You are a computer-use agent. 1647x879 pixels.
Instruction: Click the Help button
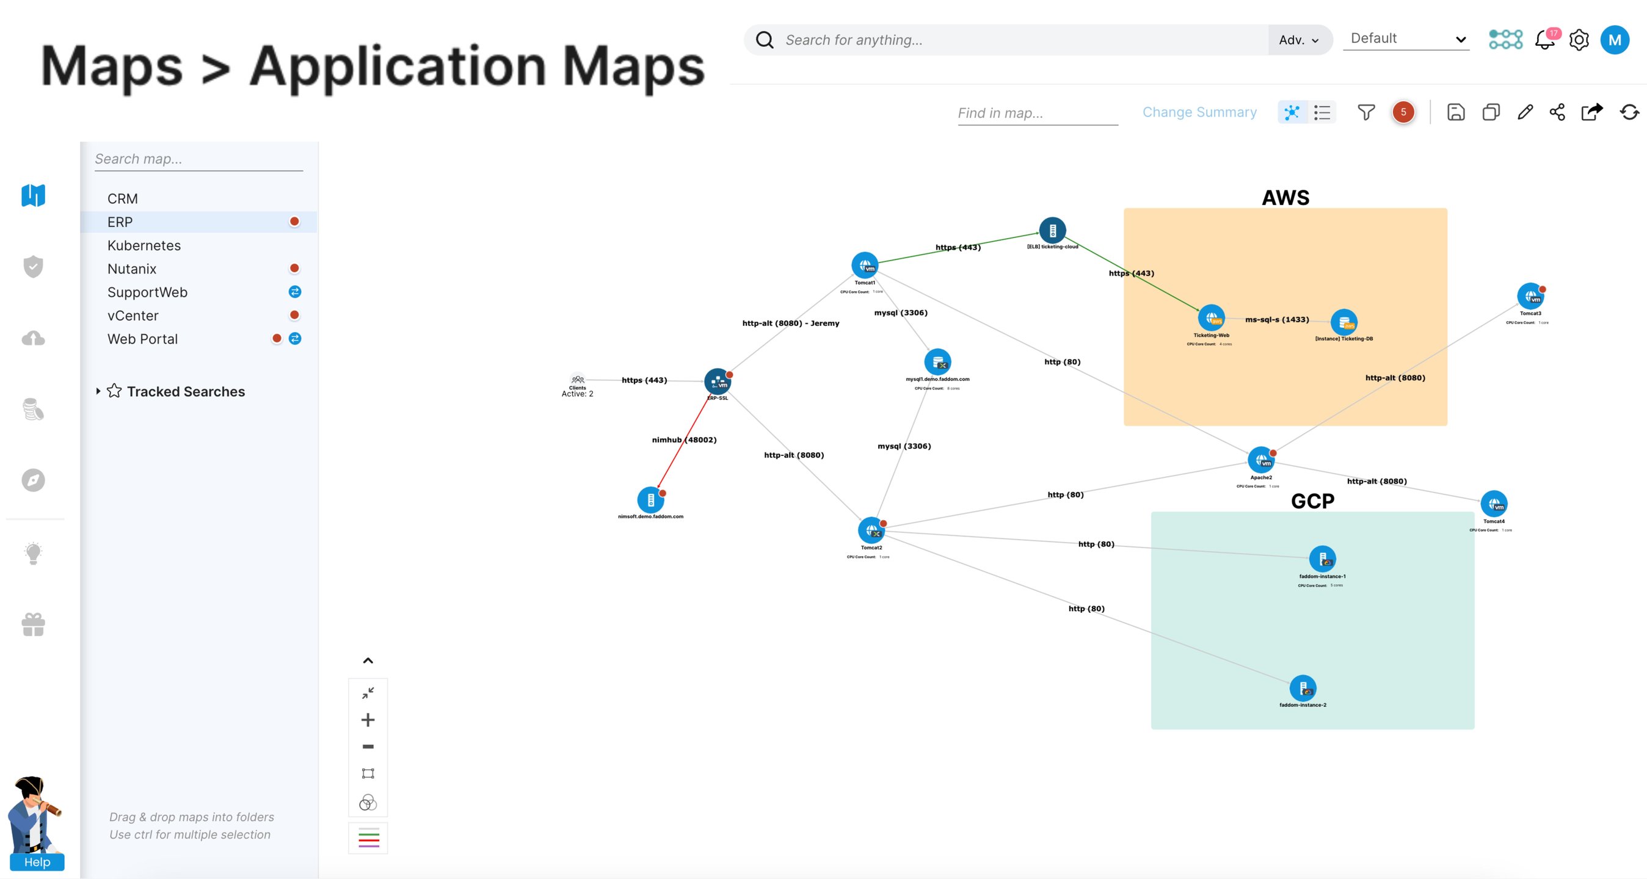coord(37,862)
